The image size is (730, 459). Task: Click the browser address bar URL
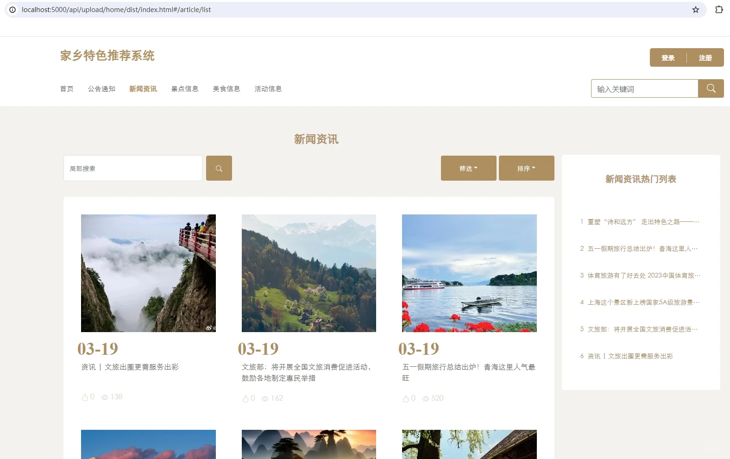pyautogui.click(x=116, y=10)
